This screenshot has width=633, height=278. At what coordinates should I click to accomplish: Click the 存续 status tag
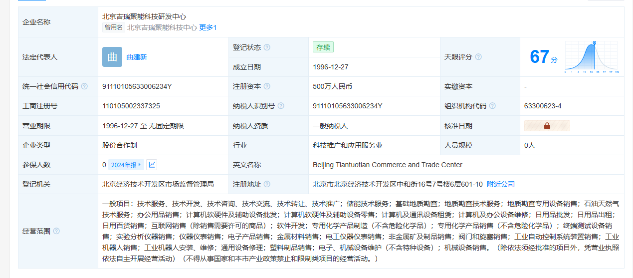point(323,47)
